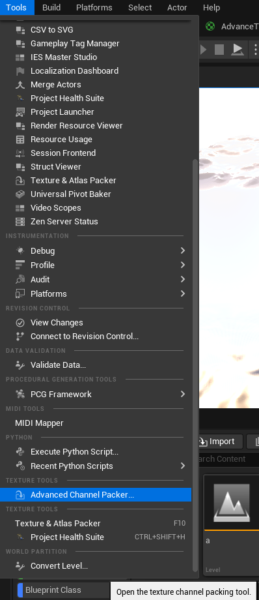
Task: Expand the Profile submenu arrow
Action: 183,265
